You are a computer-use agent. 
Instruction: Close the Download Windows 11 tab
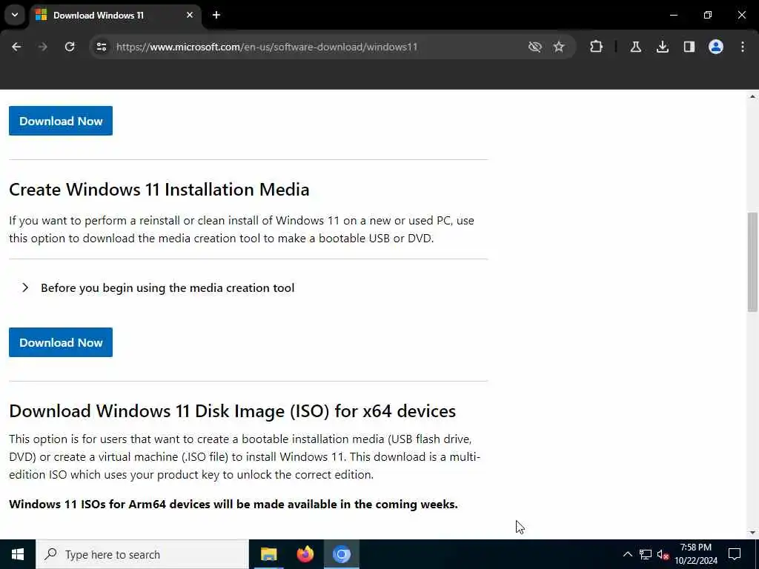190,16
